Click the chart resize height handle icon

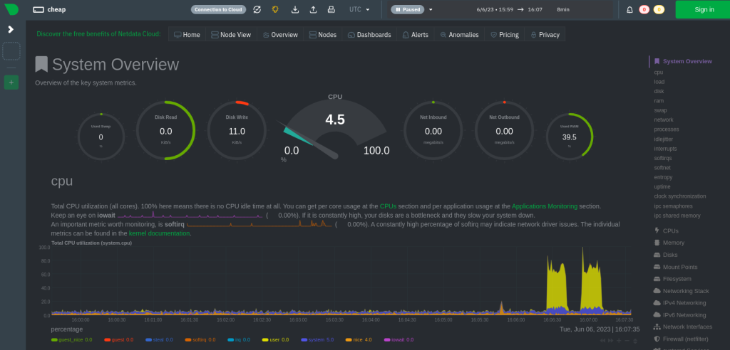pos(635,341)
